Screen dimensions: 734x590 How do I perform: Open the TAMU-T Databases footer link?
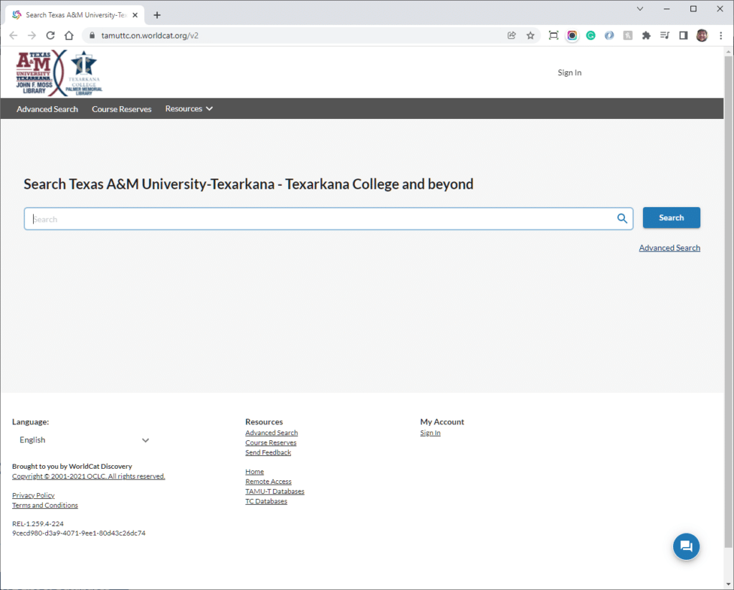(x=275, y=492)
